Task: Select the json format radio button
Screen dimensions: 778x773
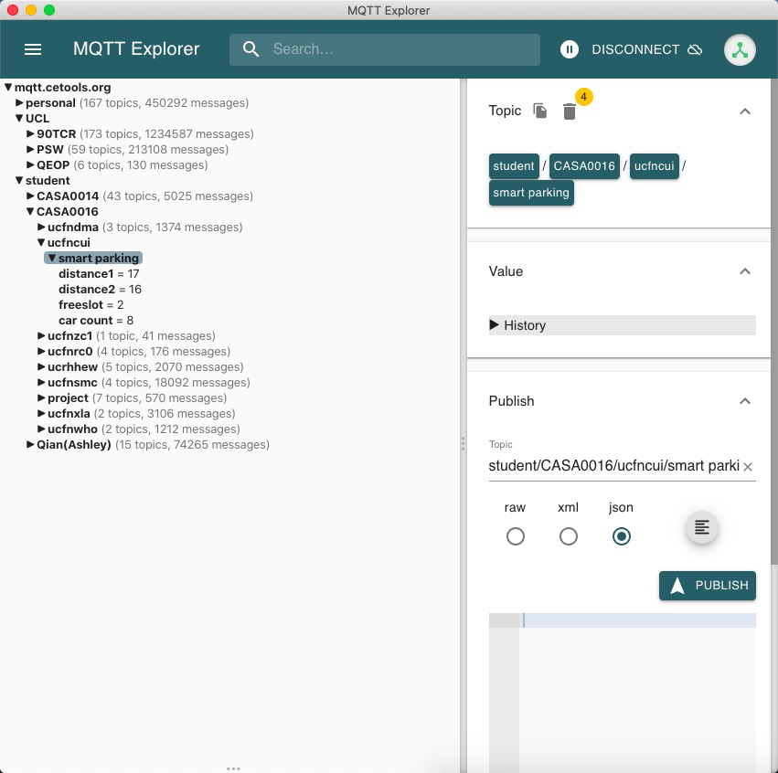Action: (x=621, y=536)
